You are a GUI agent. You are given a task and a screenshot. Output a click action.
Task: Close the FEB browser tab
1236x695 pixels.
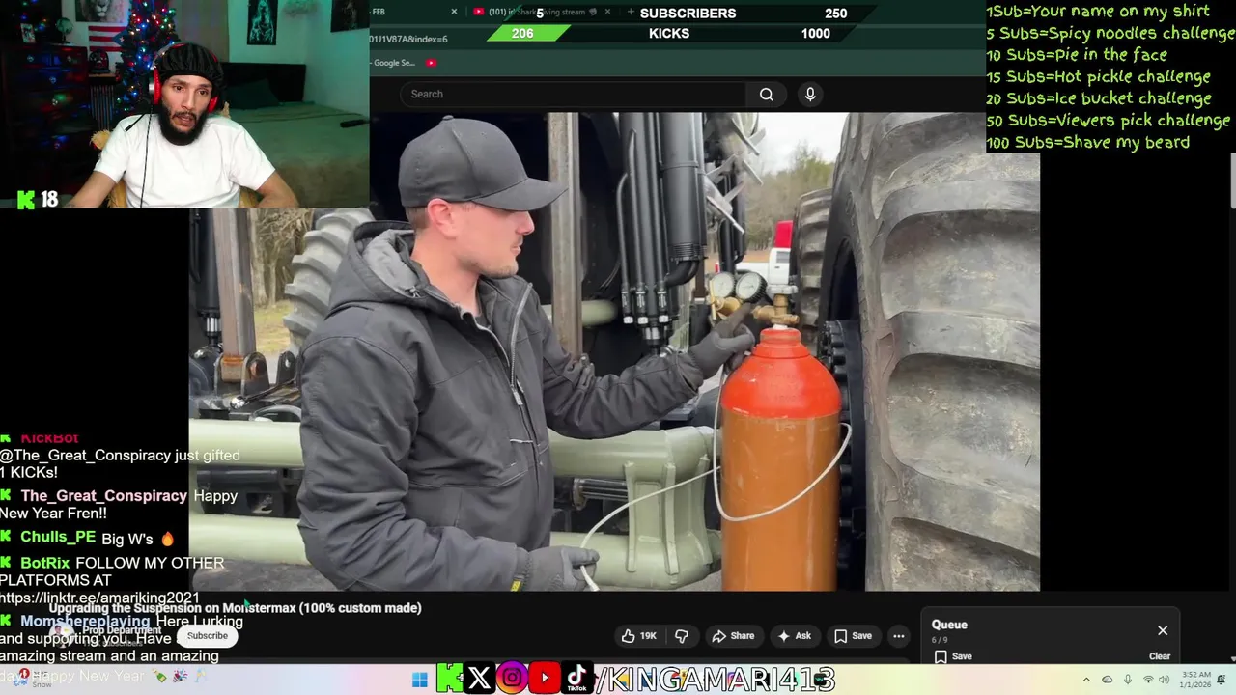pos(454,12)
